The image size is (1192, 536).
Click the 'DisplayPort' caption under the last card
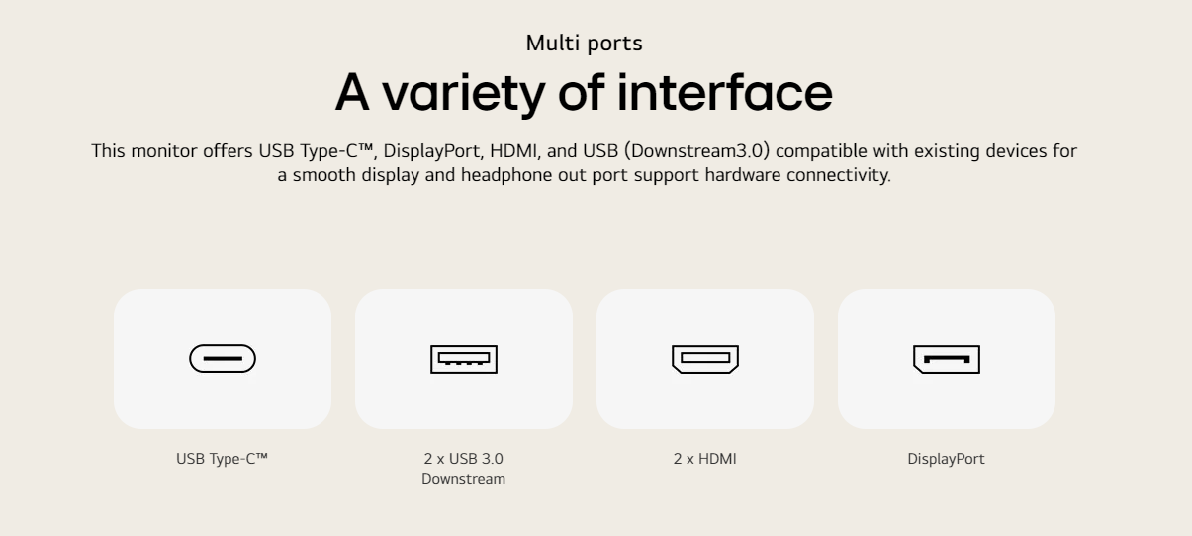[947, 459]
